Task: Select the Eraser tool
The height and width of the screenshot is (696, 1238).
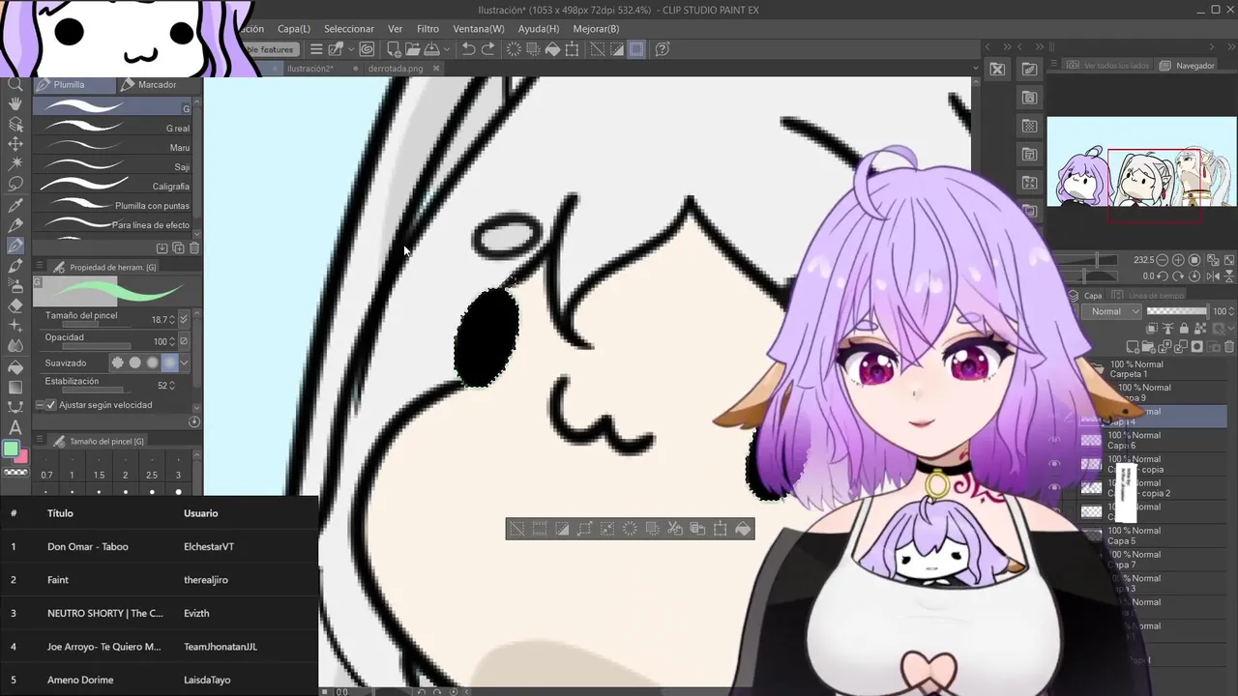Action: pyautogui.click(x=15, y=305)
